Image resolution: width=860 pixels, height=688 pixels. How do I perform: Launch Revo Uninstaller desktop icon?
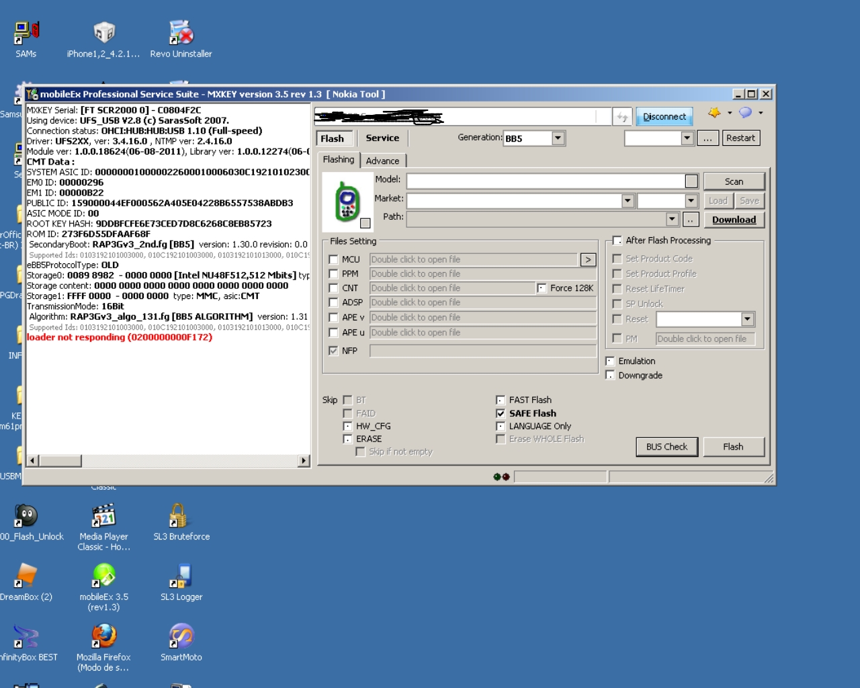tap(181, 39)
